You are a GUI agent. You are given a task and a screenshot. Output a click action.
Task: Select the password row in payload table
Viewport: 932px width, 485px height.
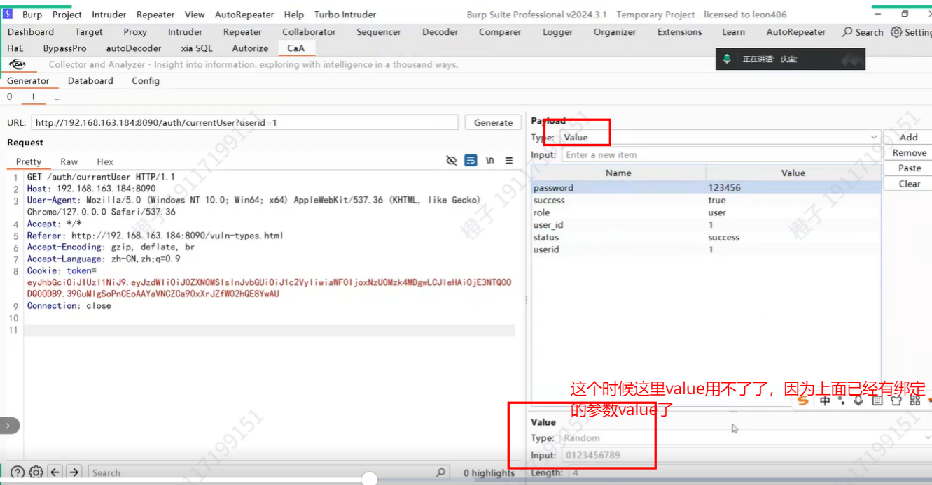(706, 188)
